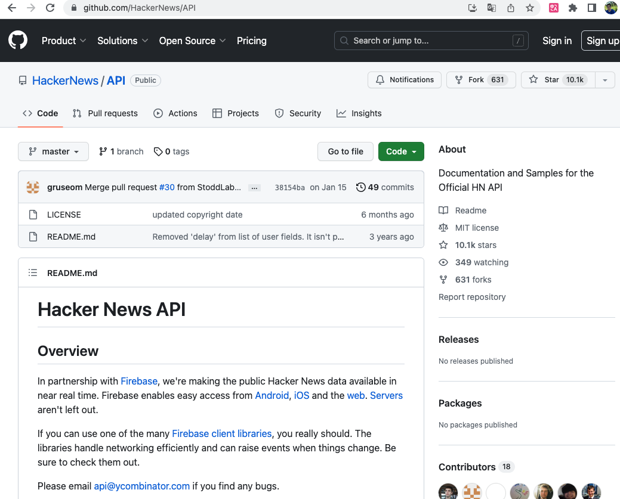Open the Solutions menu dropdown
620x499 pixels.
122,41
